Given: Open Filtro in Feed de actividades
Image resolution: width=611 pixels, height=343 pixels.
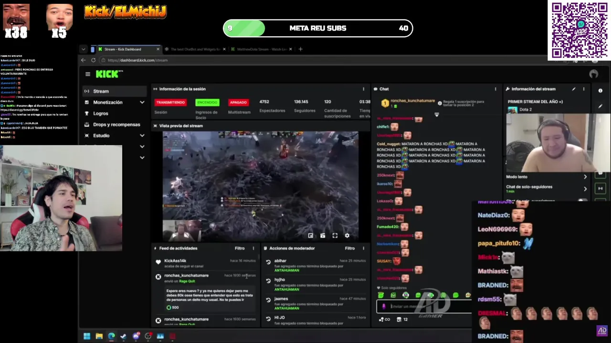Looking at the screenshot, I should pos(240,248).
